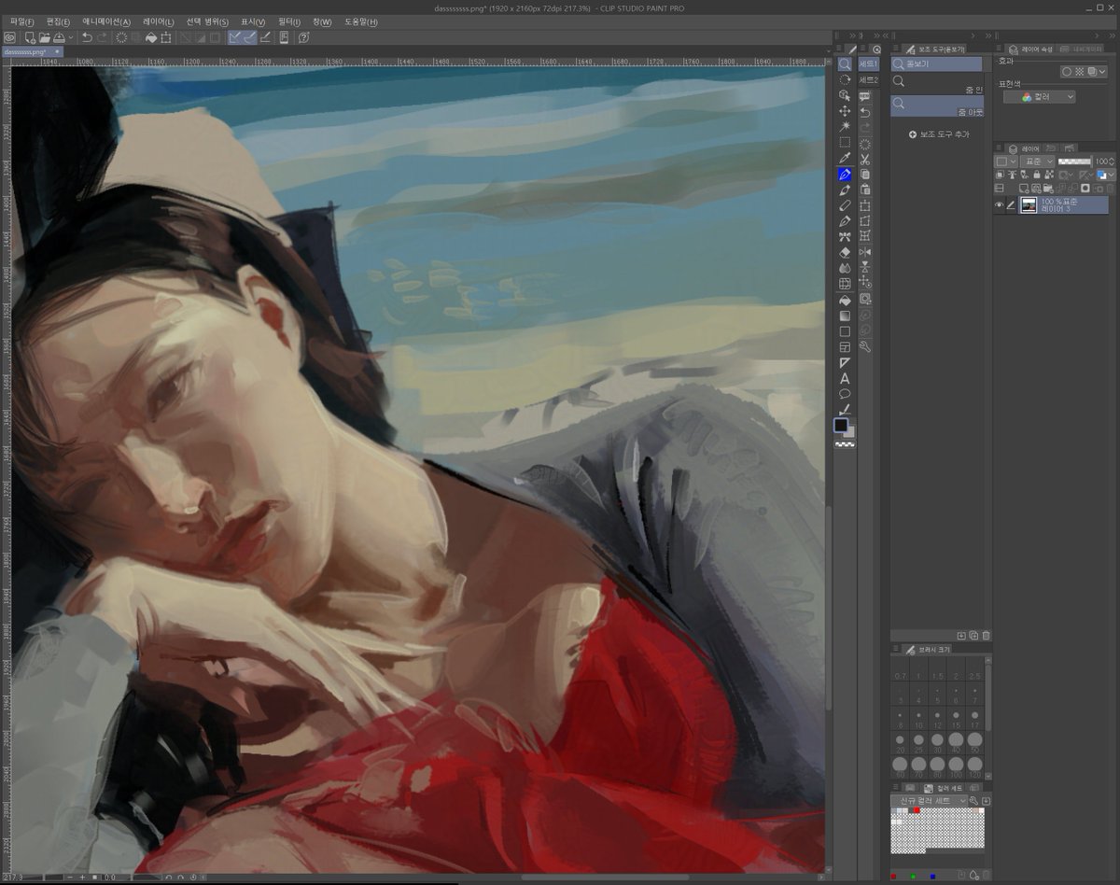1120x885 pixels.
Task: Click the smartphone connect icon in command bar
Action: tap(284, 37)
